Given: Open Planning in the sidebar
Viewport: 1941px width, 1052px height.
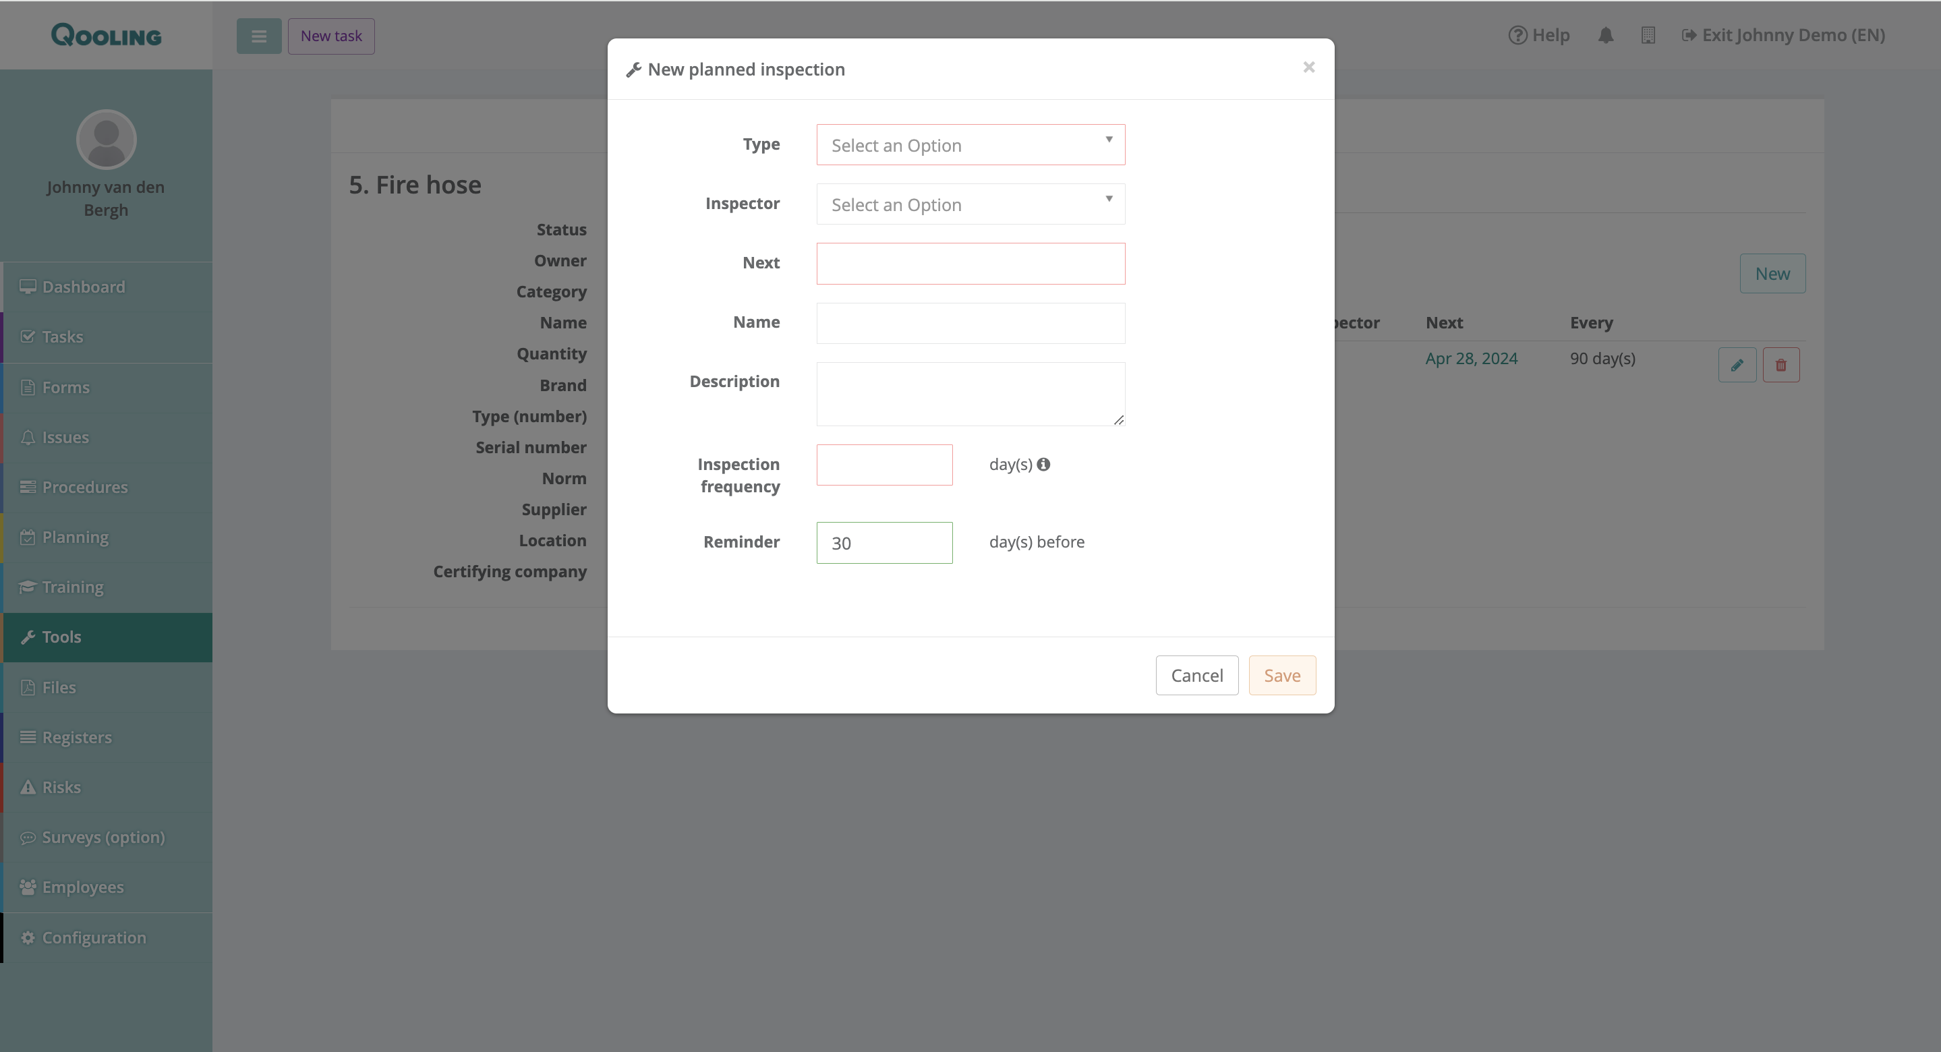Looking at the screenshot, I should (x=76, y=537).
